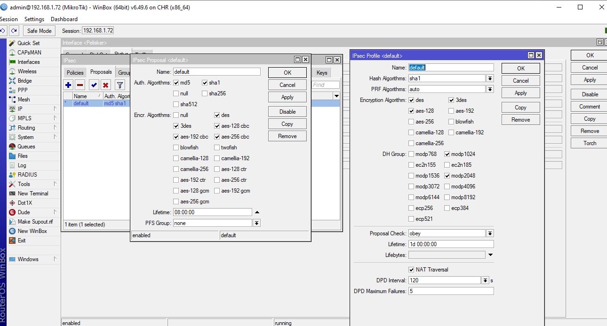Open Session menu
Image resolution: width=607 pixels, height=326 pixels.
(8, 19)
